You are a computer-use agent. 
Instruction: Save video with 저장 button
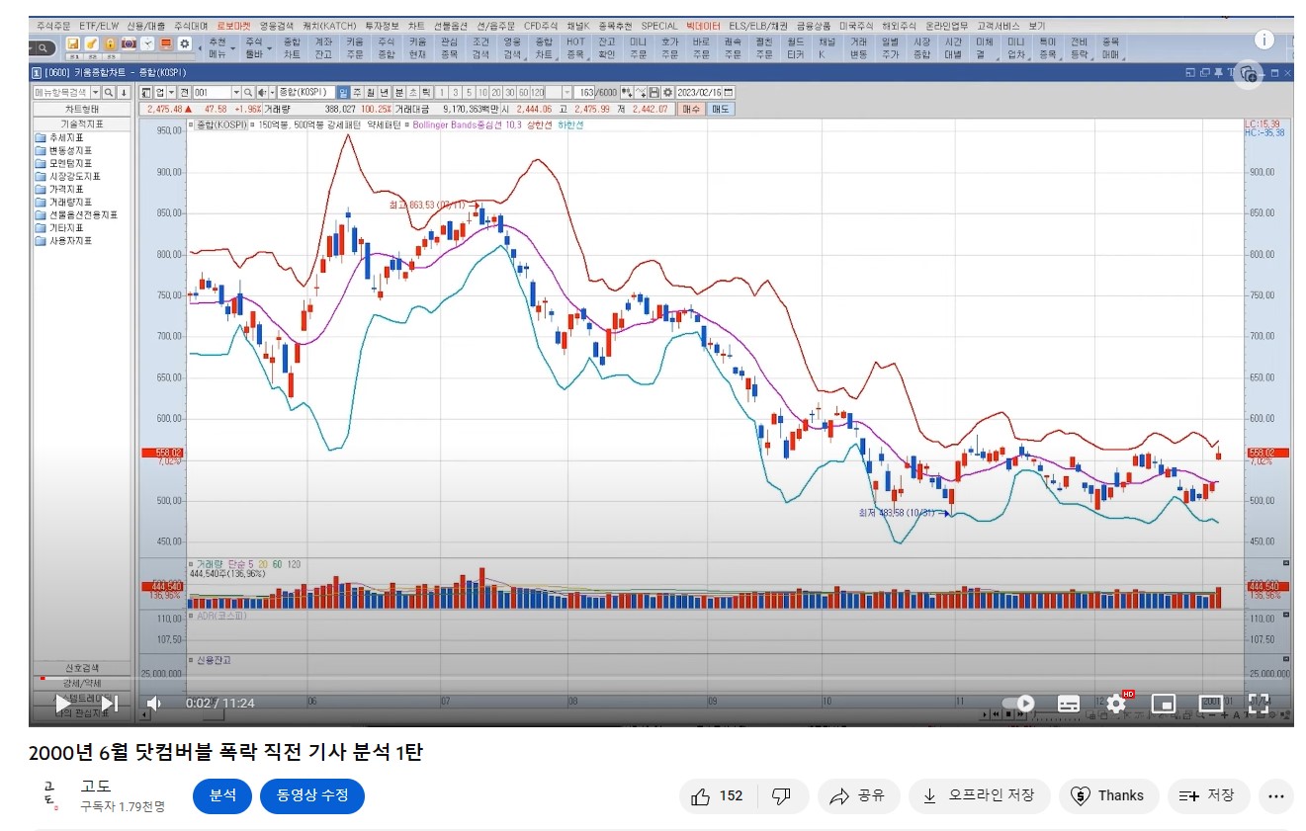click(1209, 795)
